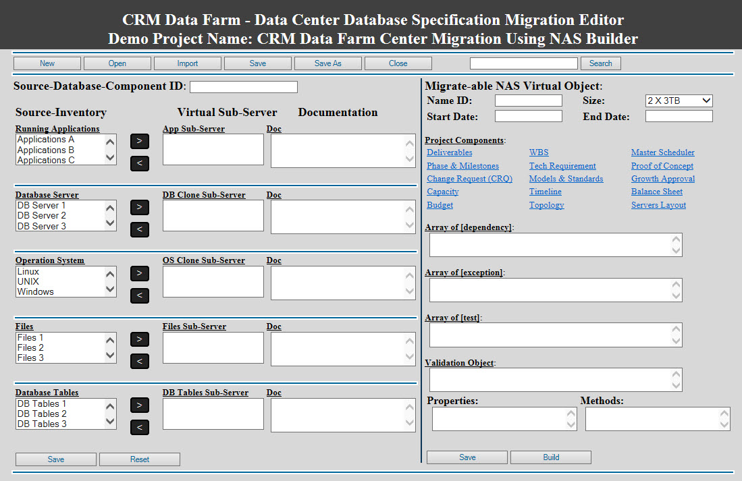742x481 pixels.
Task: Click the Build button
Action: tap(550, 457)
